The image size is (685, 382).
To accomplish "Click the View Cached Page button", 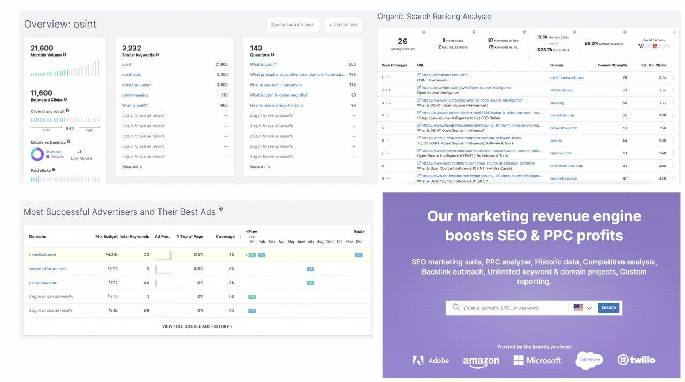I will tap(293, 25).
